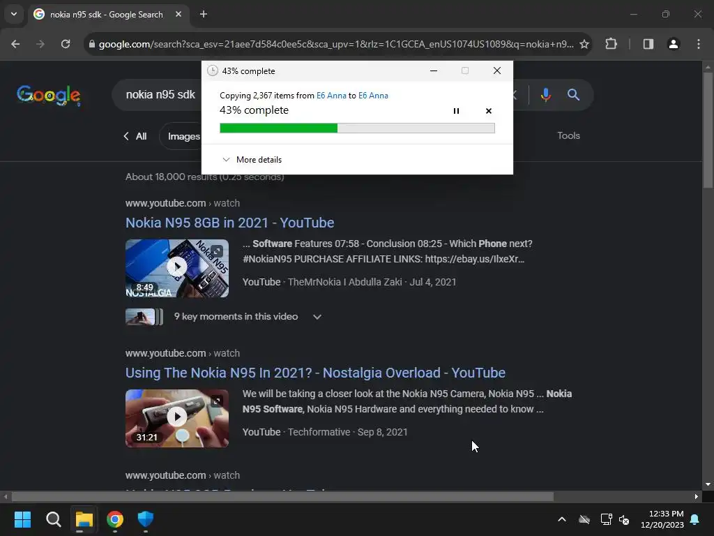Open Using The Nokia N95 In 2021 result
714x536 pixels.
tap(315, 373)
